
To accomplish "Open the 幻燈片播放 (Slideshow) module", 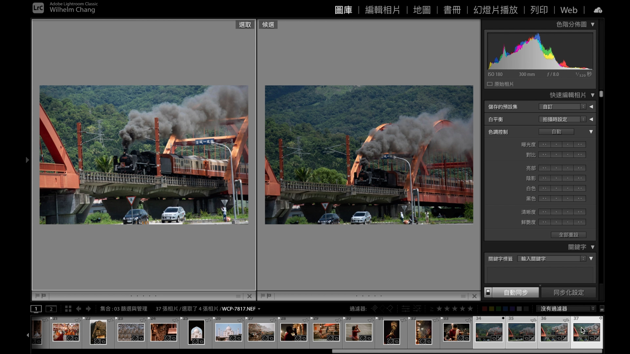I will coord(495,10).
